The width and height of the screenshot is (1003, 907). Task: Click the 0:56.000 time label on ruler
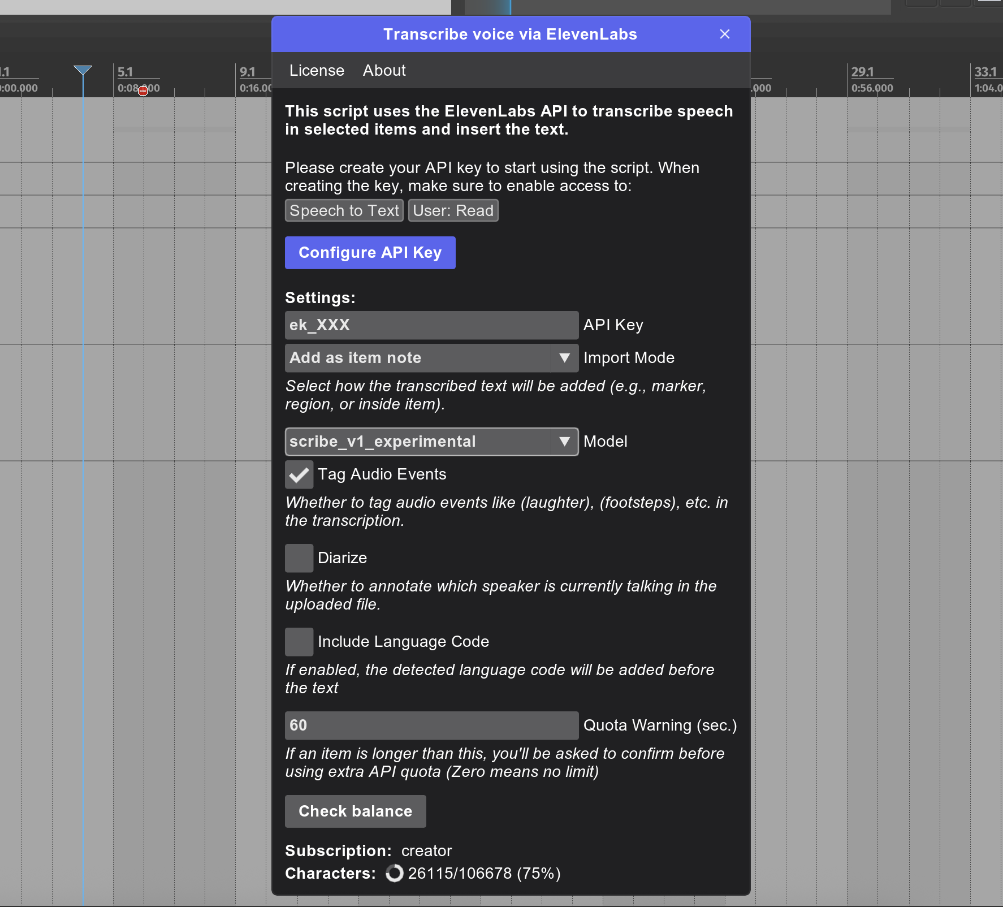(x=872, y=88)
